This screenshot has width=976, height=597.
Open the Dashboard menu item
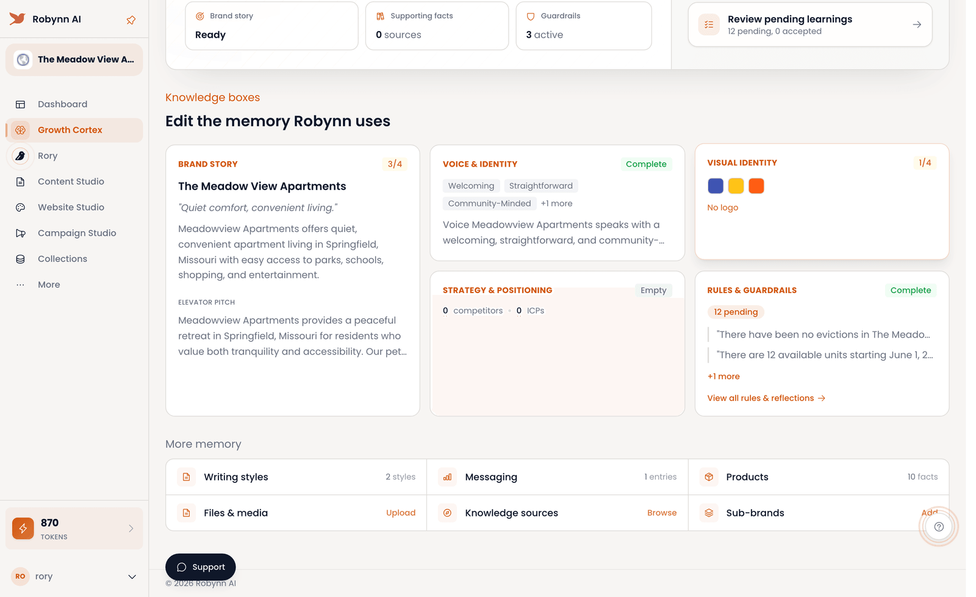pos(74,104)
